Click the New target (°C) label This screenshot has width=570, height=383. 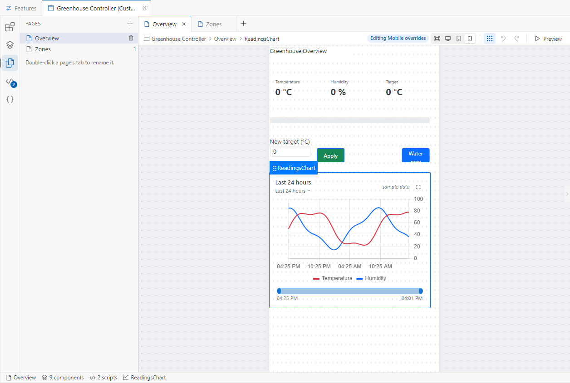point(290,141)
